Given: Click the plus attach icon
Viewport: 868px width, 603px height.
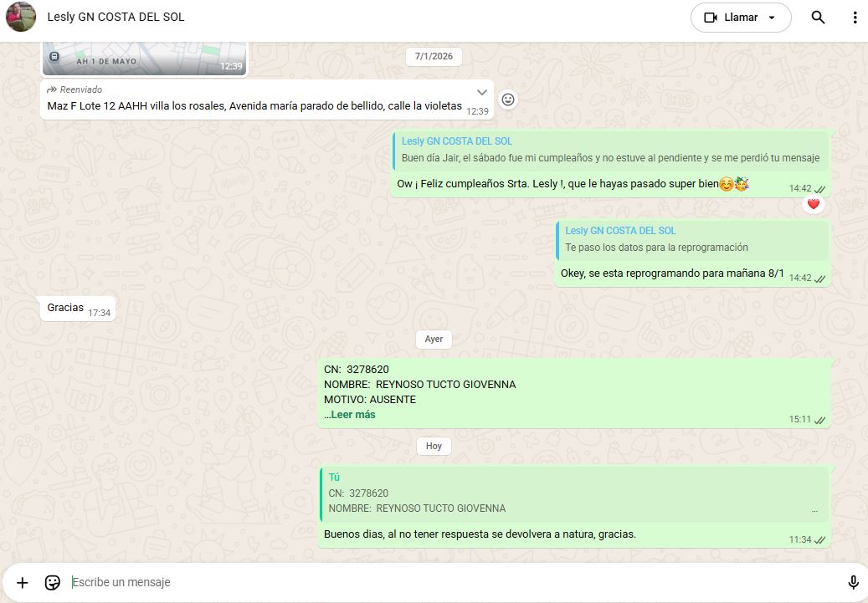Looking at the screenshot, I should coord(23,582).
